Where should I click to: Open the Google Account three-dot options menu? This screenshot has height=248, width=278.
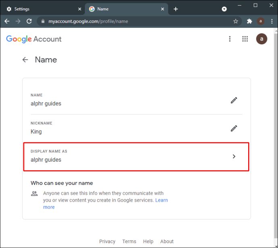(230, 39)
